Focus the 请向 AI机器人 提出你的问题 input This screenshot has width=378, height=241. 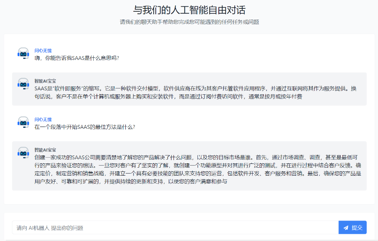pos(175,228)
